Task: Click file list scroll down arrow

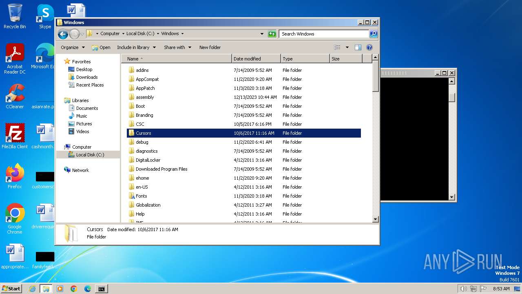Action: coord(376,219)
